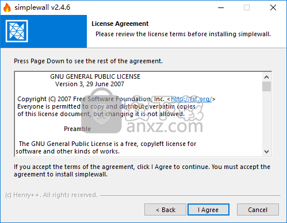Viewport: 287px width, 223px height.
Task: Click the simplewall v2.4.6 window title
Action: click(43, 7)
